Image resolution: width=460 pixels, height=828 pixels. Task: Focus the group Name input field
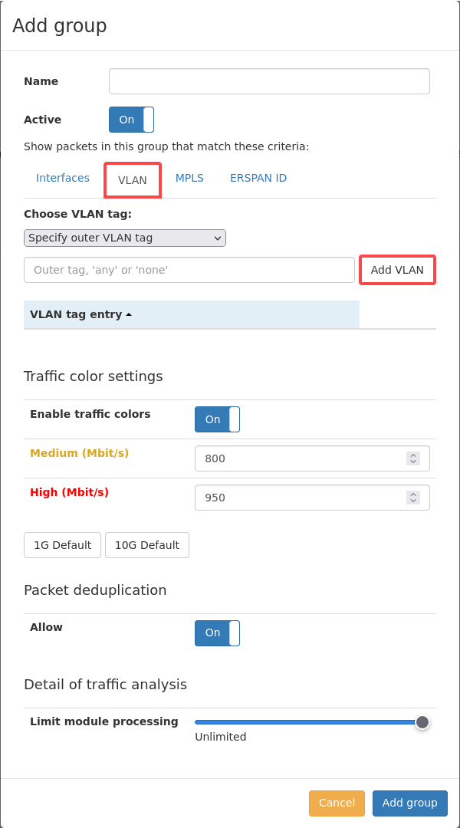[x=269, y=81]
